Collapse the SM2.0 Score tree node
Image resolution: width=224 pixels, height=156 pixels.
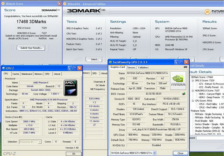click(x=192, y=81)
